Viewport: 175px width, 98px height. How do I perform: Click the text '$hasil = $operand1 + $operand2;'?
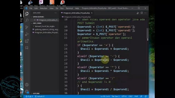coord(104,49)
